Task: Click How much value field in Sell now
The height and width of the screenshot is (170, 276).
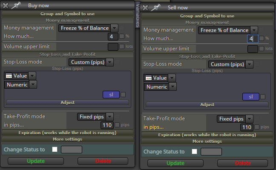Action: pos(253,39)
